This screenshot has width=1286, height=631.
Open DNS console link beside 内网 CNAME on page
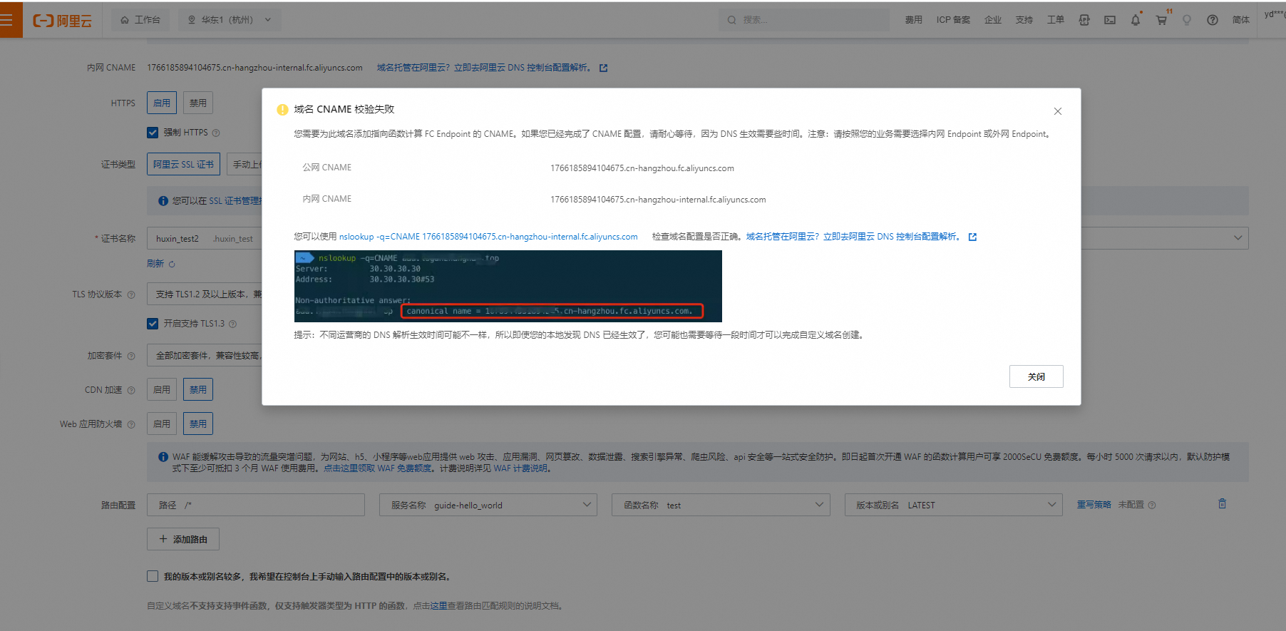pos(484,68)
